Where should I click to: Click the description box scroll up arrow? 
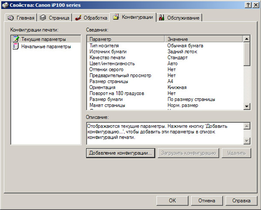tap(247, 126)
